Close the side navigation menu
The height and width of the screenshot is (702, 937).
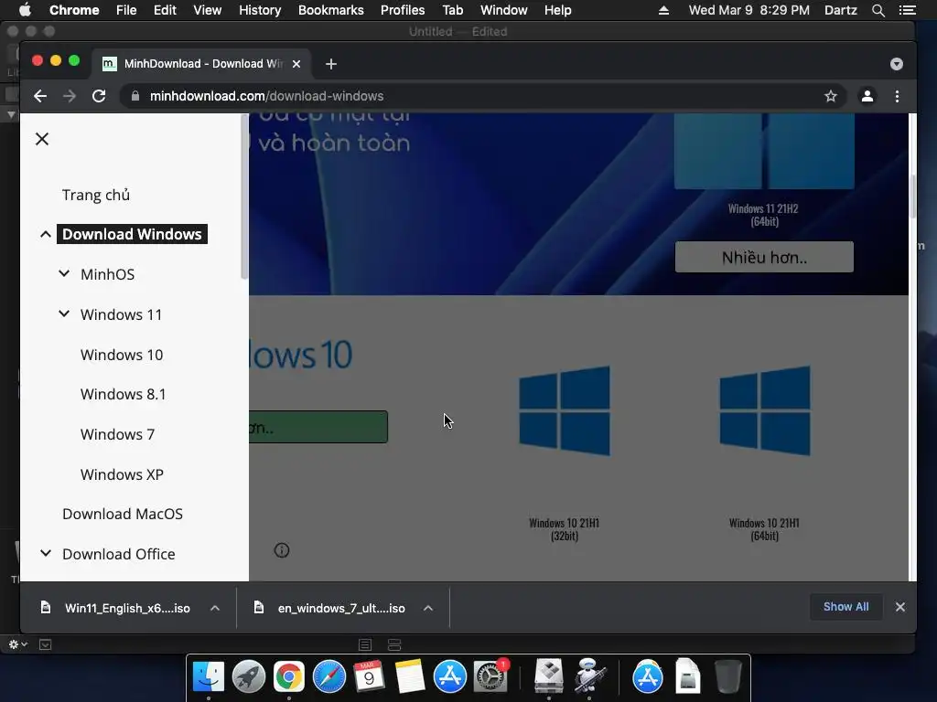(x=42, y=139)
